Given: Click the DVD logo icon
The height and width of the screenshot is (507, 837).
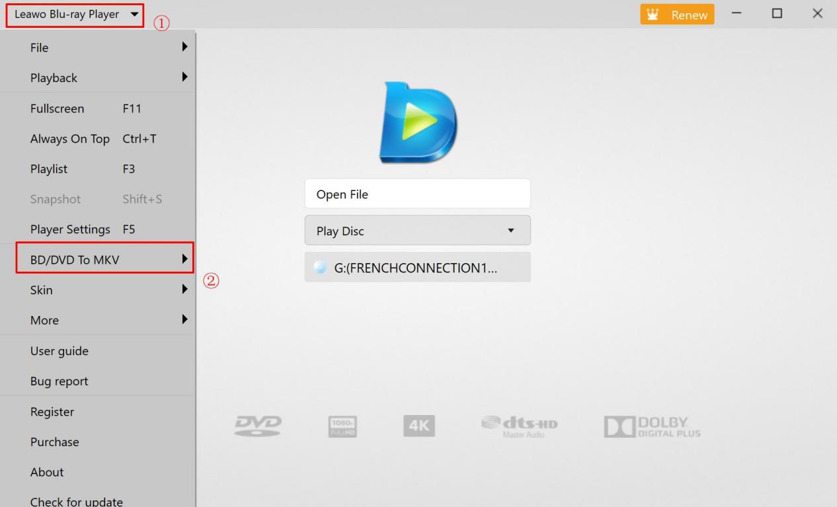Looking at the screenshot, I should coord(259,426).
